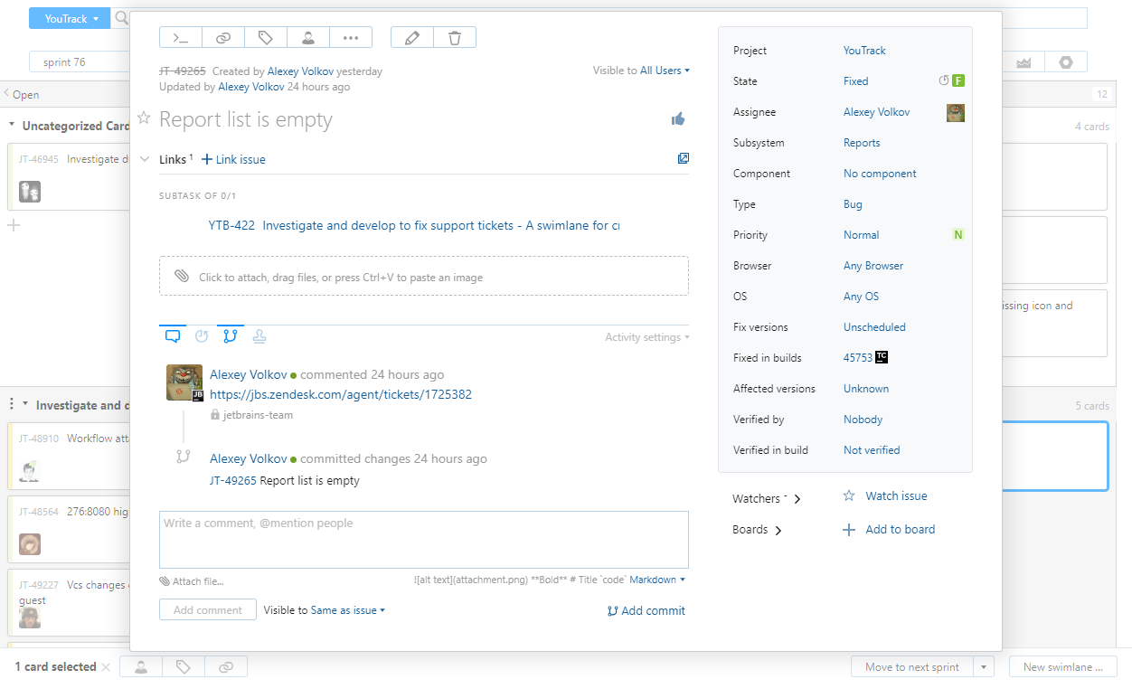
Task: Click the trash delete issue icon
Action: click(x=455, y=38)
